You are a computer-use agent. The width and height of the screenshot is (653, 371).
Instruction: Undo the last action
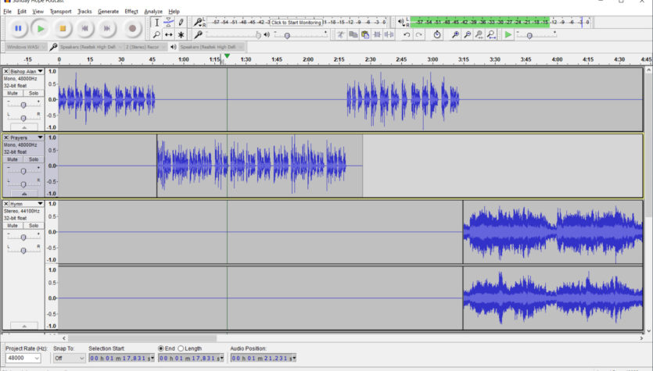tap(407, 35)
